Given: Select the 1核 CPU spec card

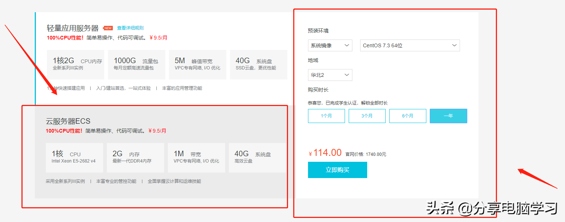Looking at the screenshot, I should click(74, 157).
